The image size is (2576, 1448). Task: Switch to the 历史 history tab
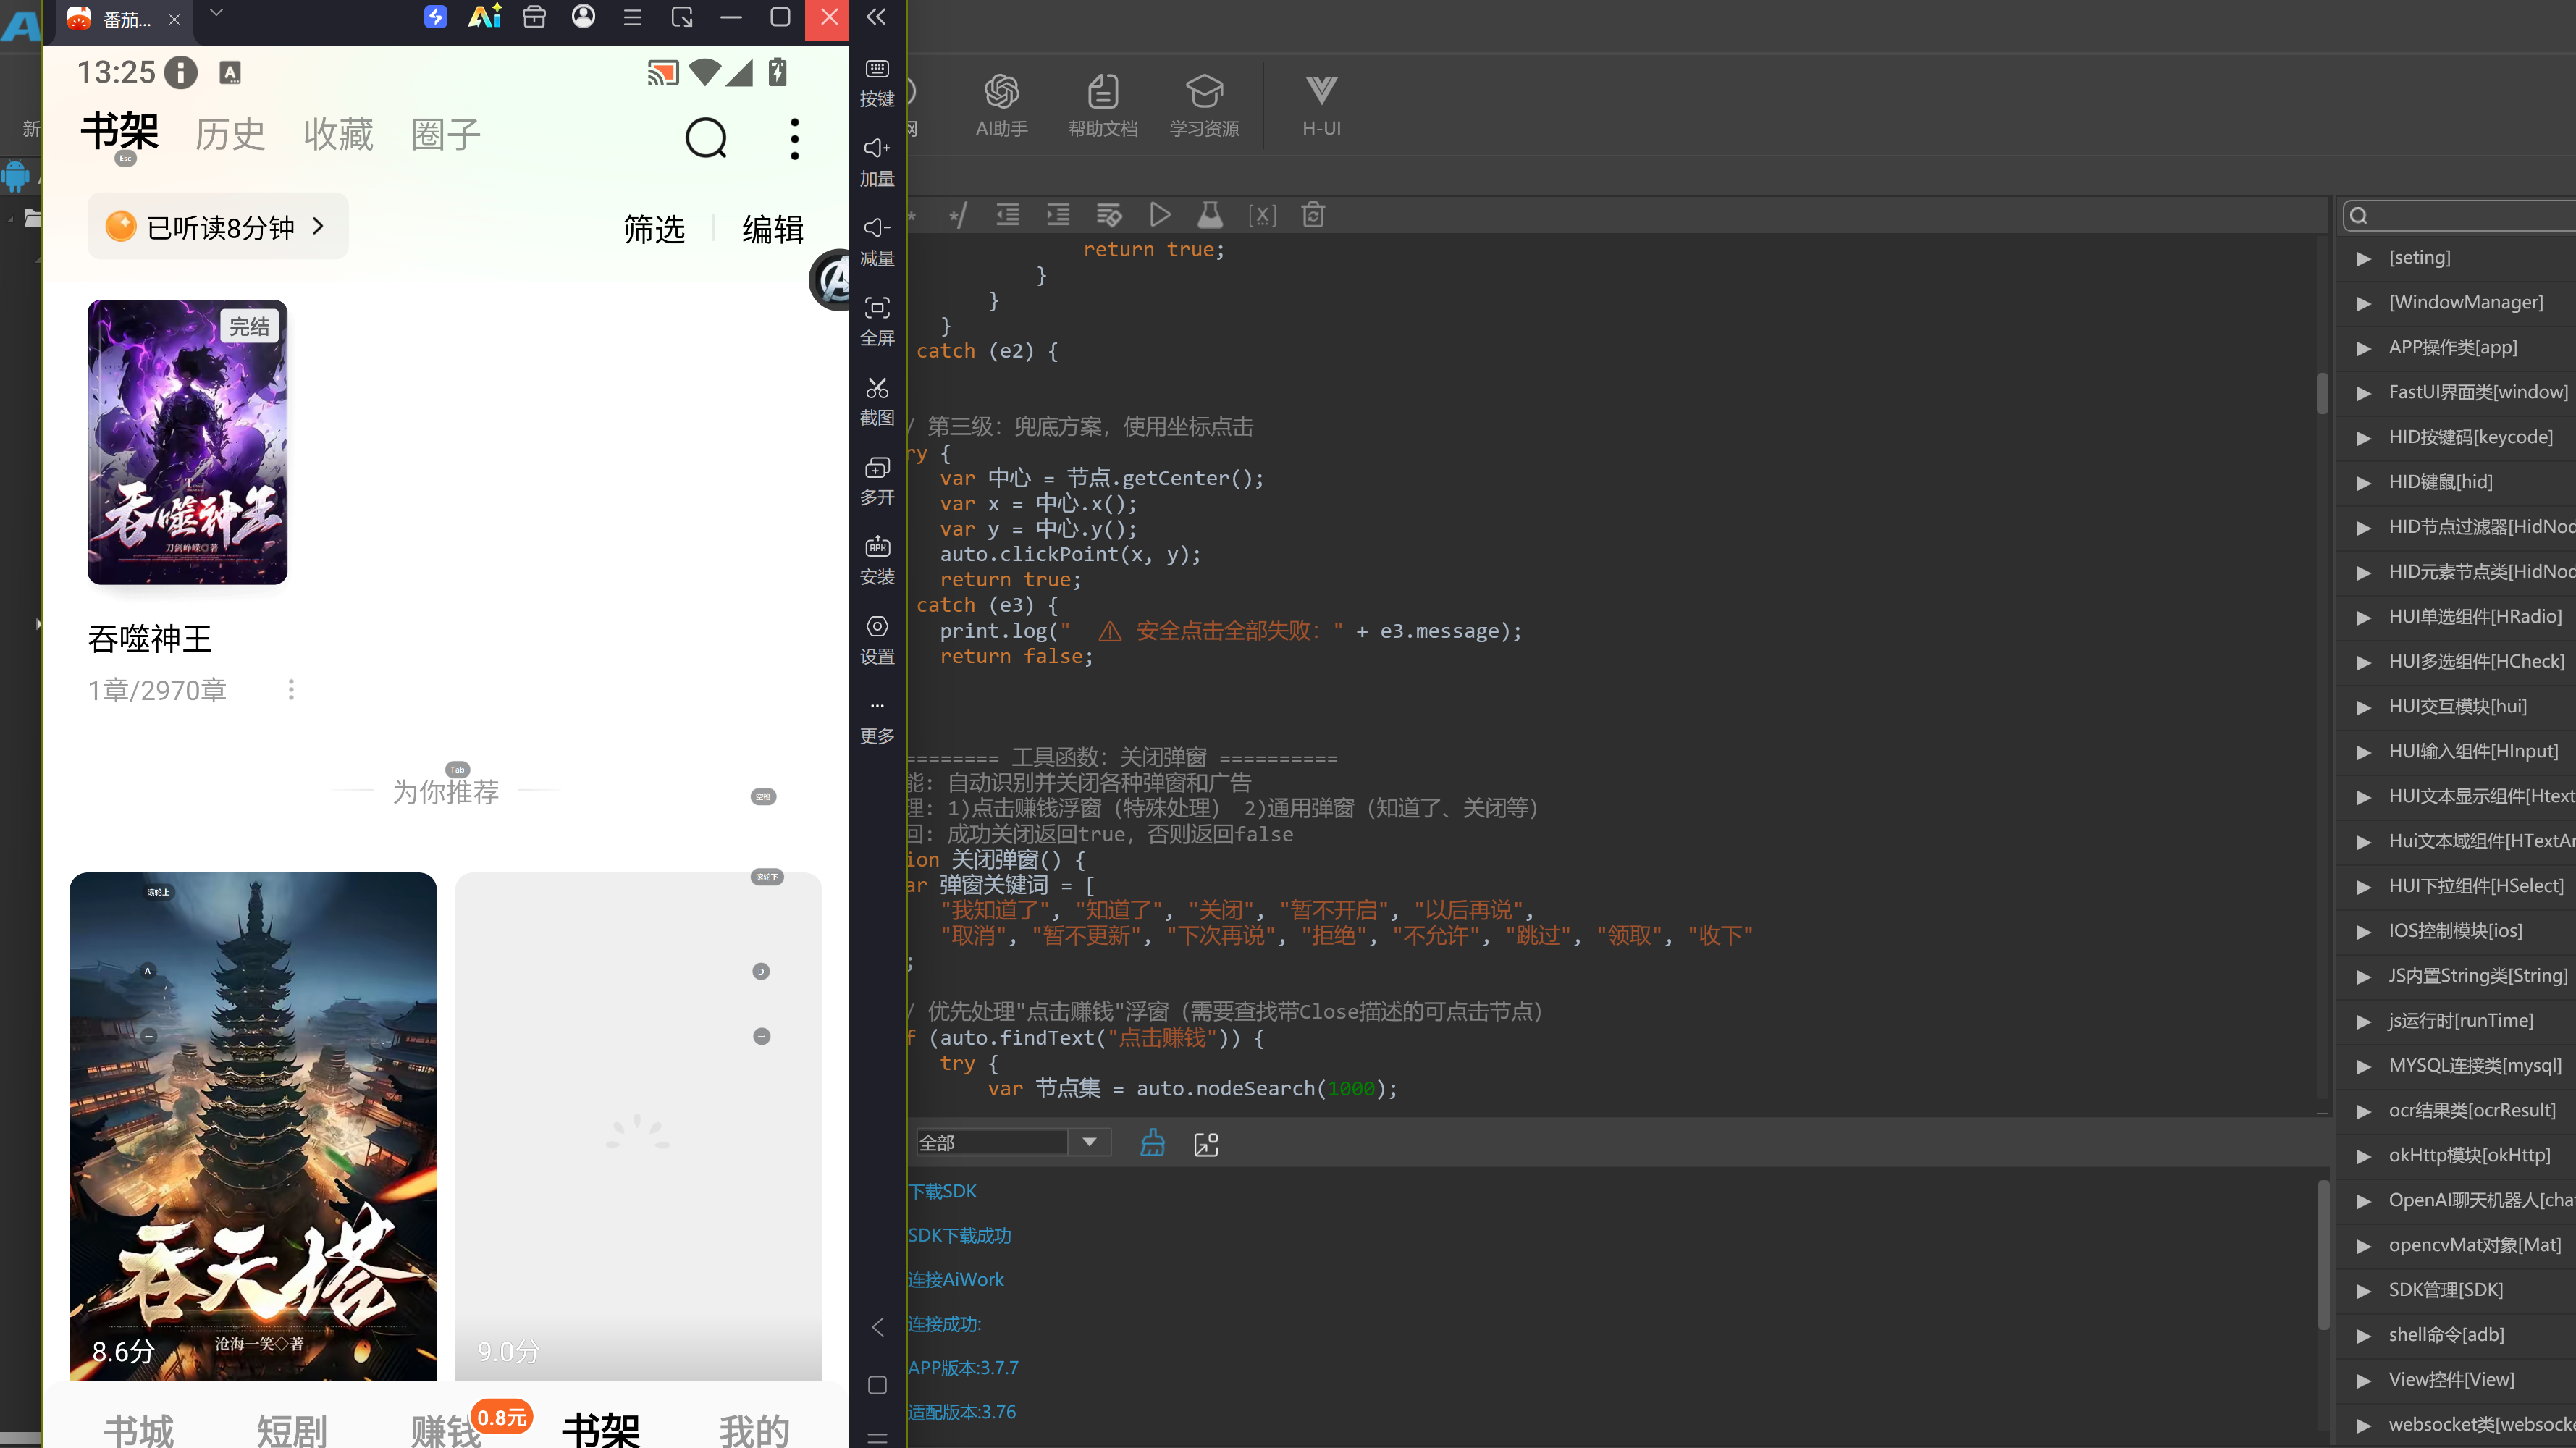(x=230, y=134)
